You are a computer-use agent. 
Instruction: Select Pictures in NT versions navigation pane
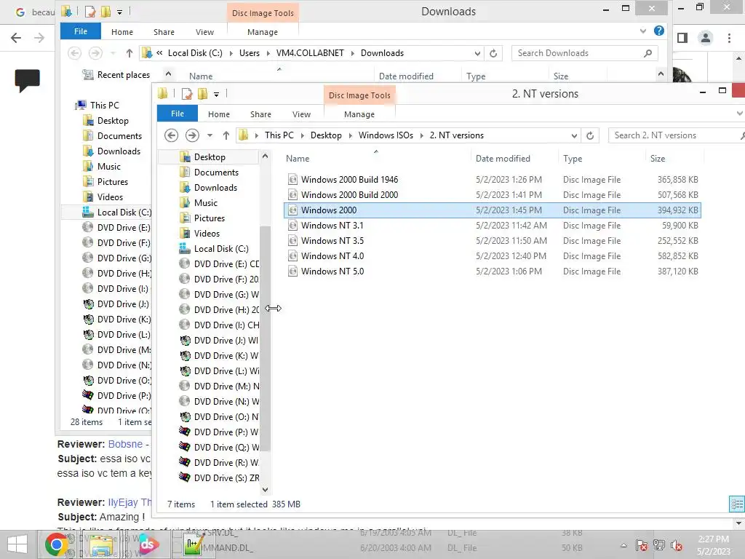(202, 218)
